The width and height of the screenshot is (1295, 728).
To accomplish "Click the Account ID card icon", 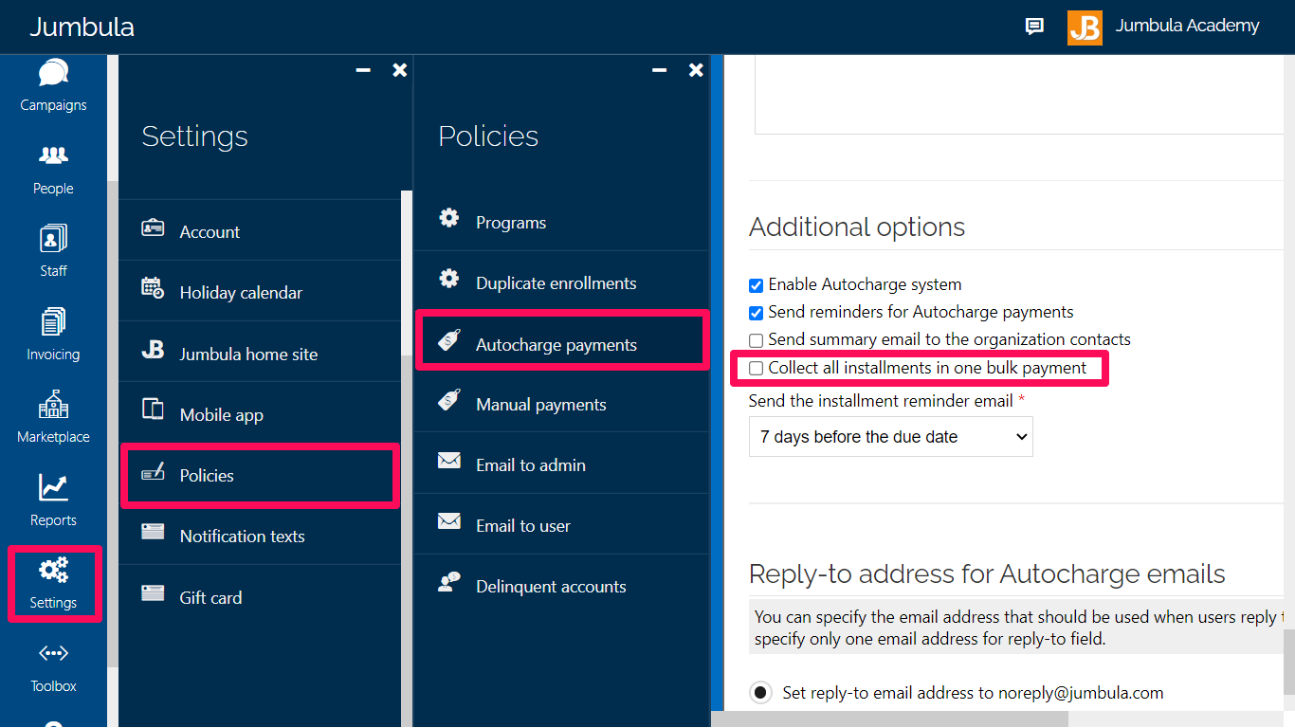I will [153, 227].
